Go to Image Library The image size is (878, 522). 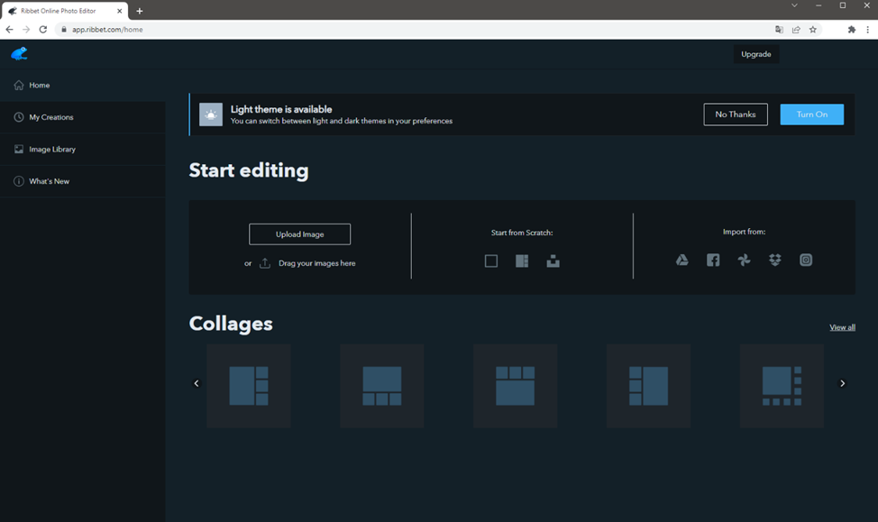pos(82,149)
